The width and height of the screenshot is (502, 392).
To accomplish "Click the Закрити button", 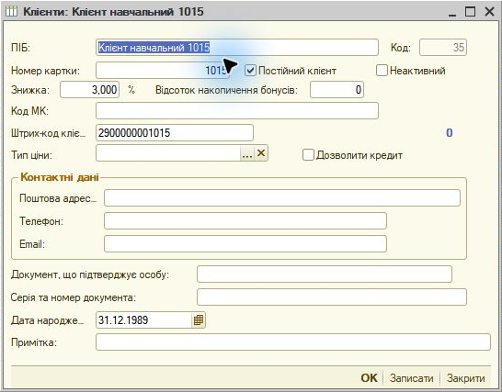I will [466, 378].
